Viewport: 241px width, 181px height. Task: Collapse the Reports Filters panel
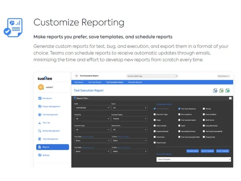coord(230,98)
